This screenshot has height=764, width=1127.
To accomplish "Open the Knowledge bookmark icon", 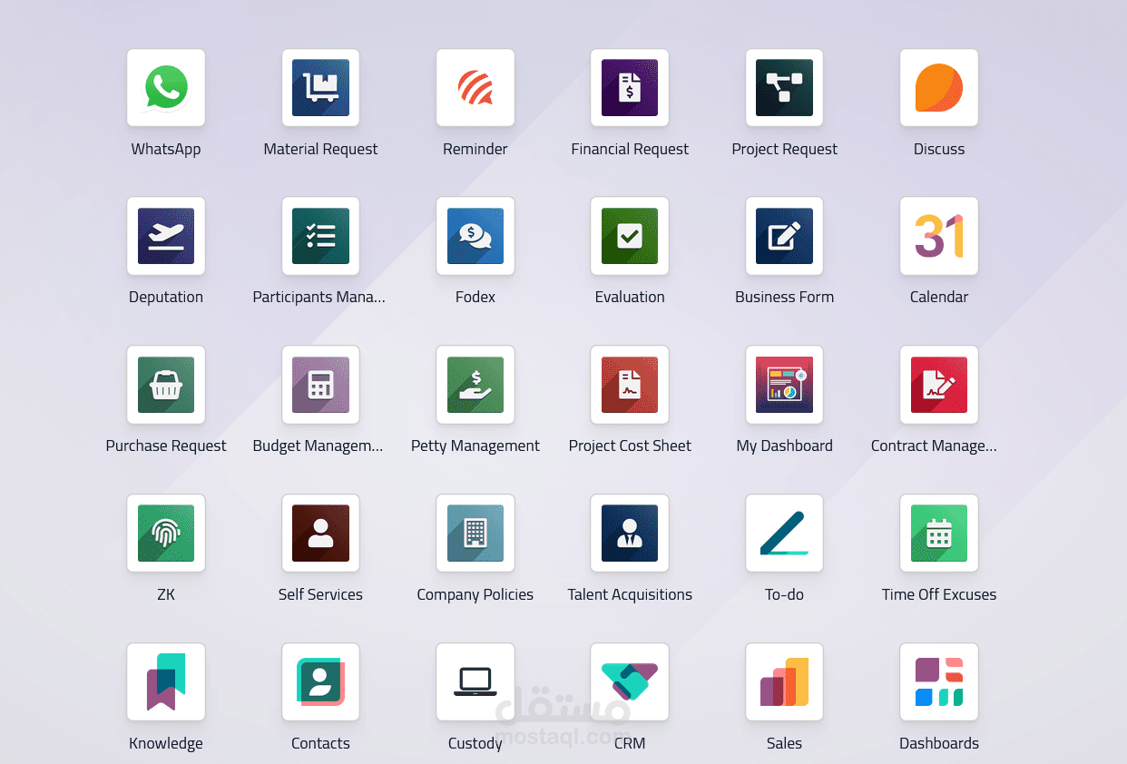I will tap(166, 682).
